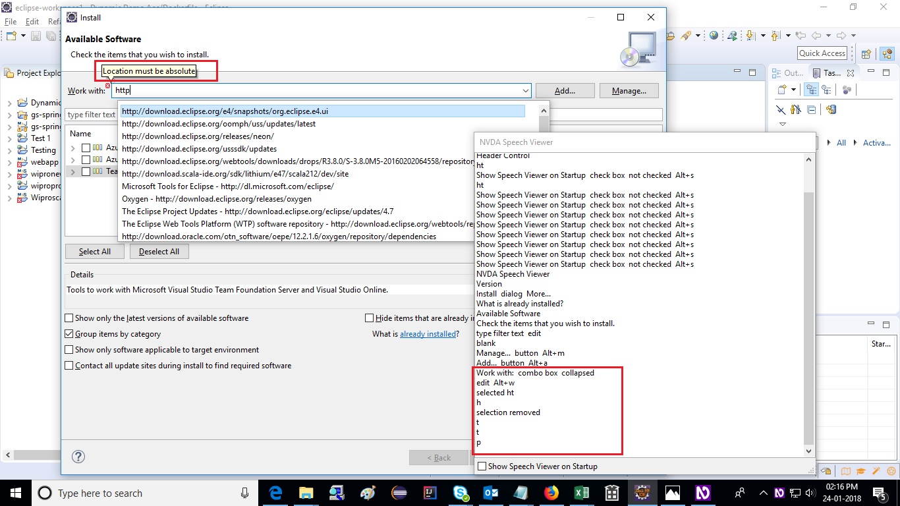
Task: Uncheck Group items by category
Action: click(x=69, y=333)
